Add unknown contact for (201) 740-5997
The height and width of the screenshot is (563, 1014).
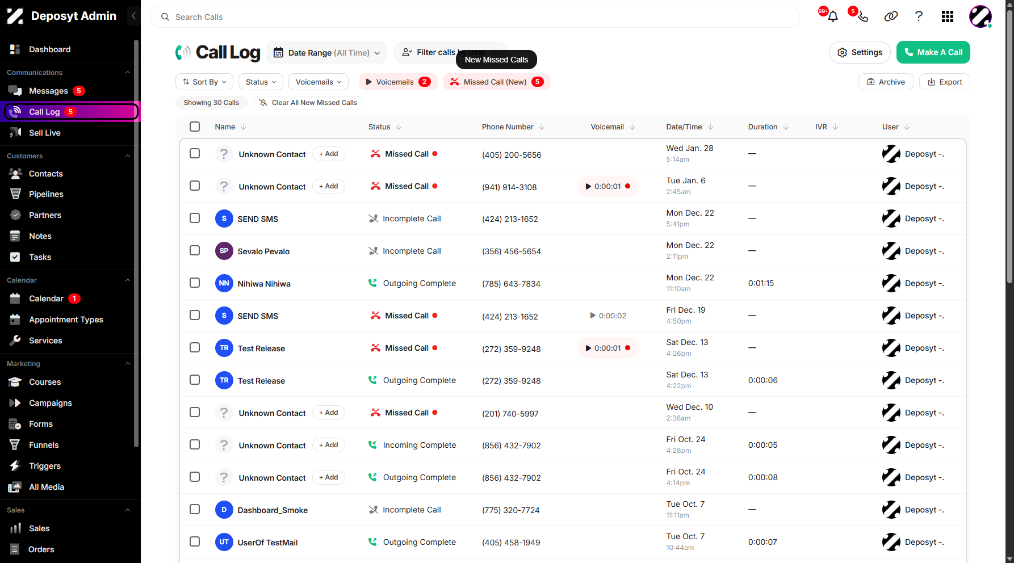click(x=329, y=413)
